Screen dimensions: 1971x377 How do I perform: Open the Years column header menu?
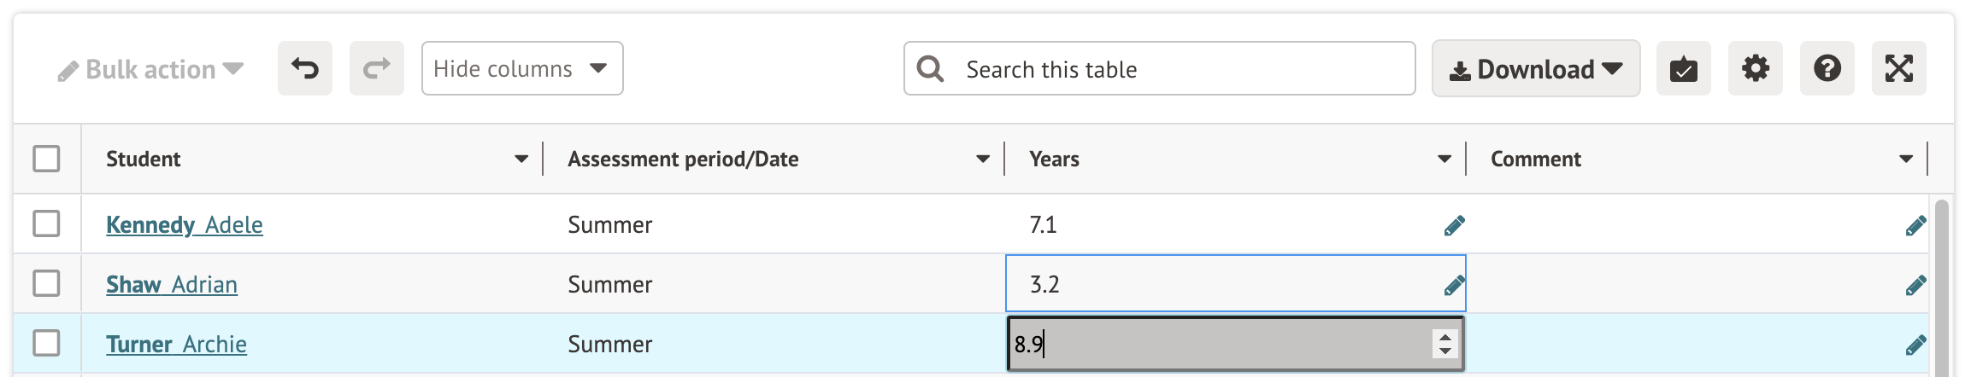1444,159
